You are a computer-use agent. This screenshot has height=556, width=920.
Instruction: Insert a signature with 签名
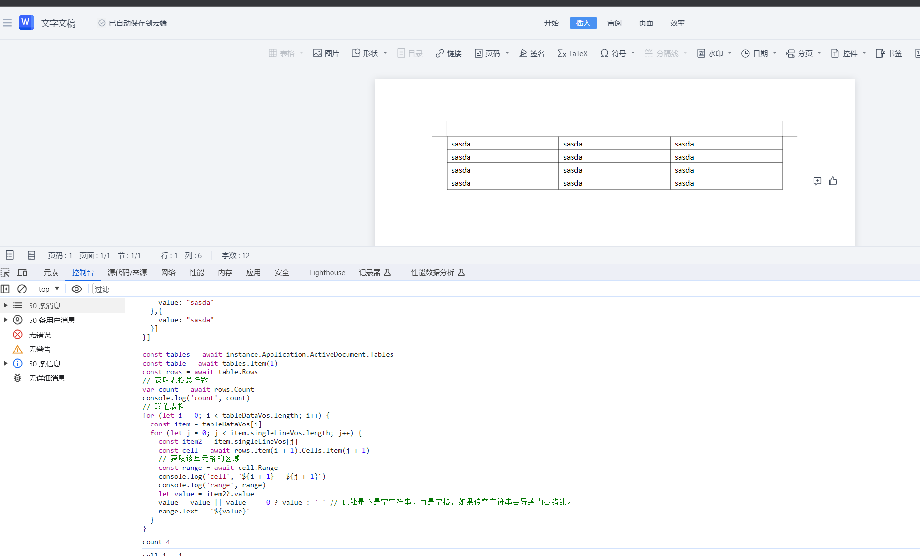[x=532, y=53]
